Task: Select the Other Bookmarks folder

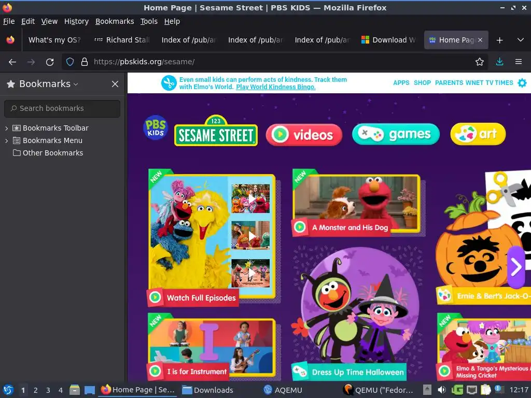Action: 48,153
